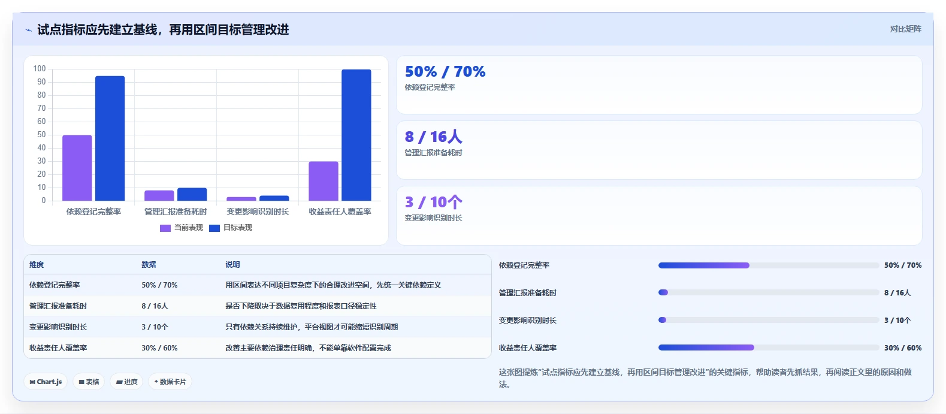
Task: Click the 管理汇报准备耗时 label in the progress list
Action: pyautogui.click(x=528, y=293)
